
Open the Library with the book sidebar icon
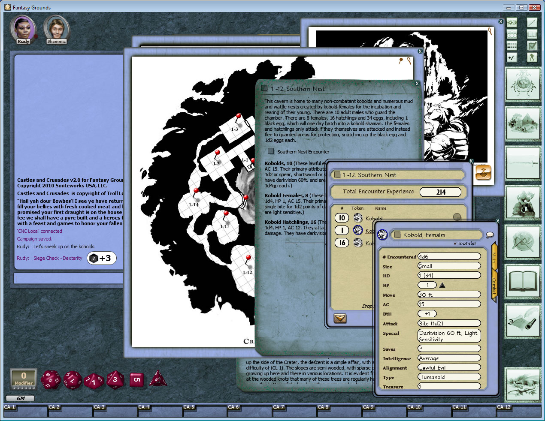523,282
